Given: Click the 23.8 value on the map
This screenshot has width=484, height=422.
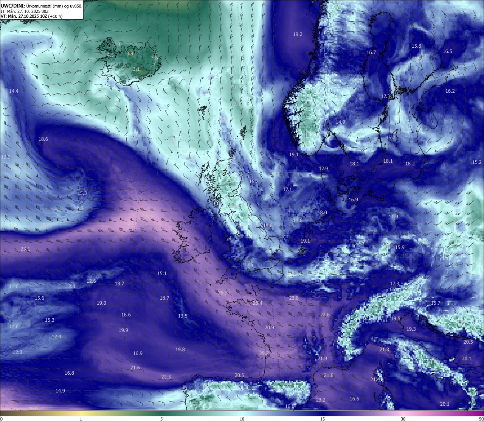Looking at the screenshot, I should click(x=294, y=298).
